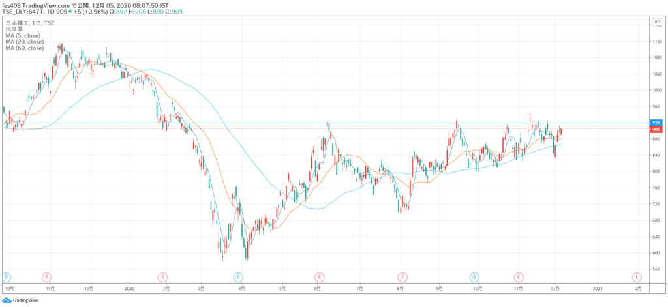Image resolution: width=668 pixels, height=307 pixels.
Task: Click the 8月 date axis label
Action: coord(400,289)
